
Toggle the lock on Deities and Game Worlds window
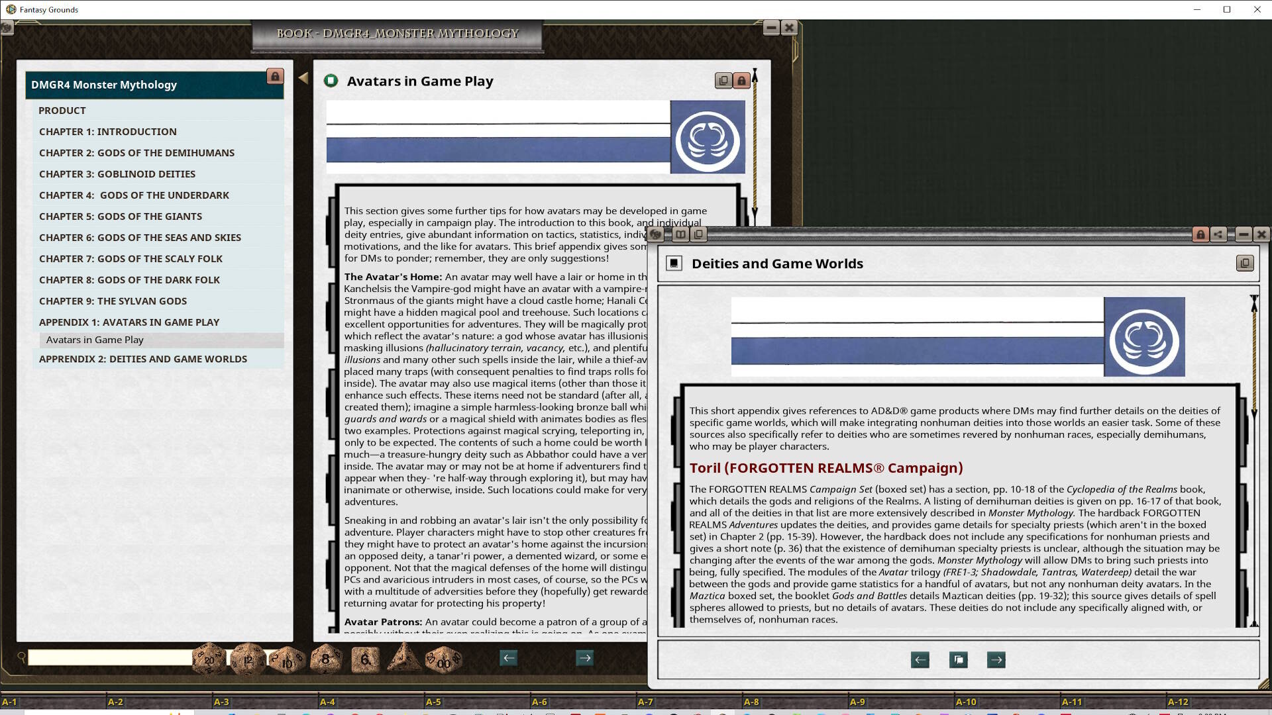pos(1200,234)
